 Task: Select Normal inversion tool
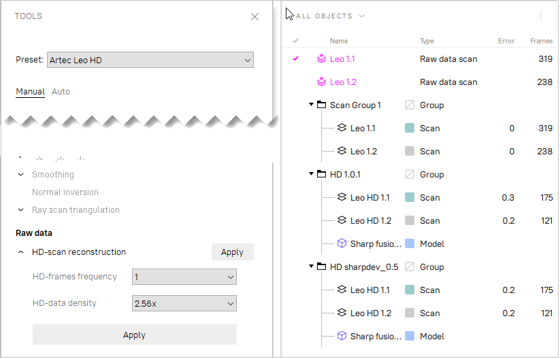(65, 192)
